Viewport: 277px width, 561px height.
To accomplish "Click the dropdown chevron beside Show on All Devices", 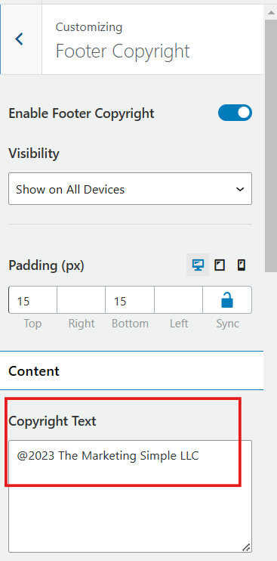I will pos(240,189).
